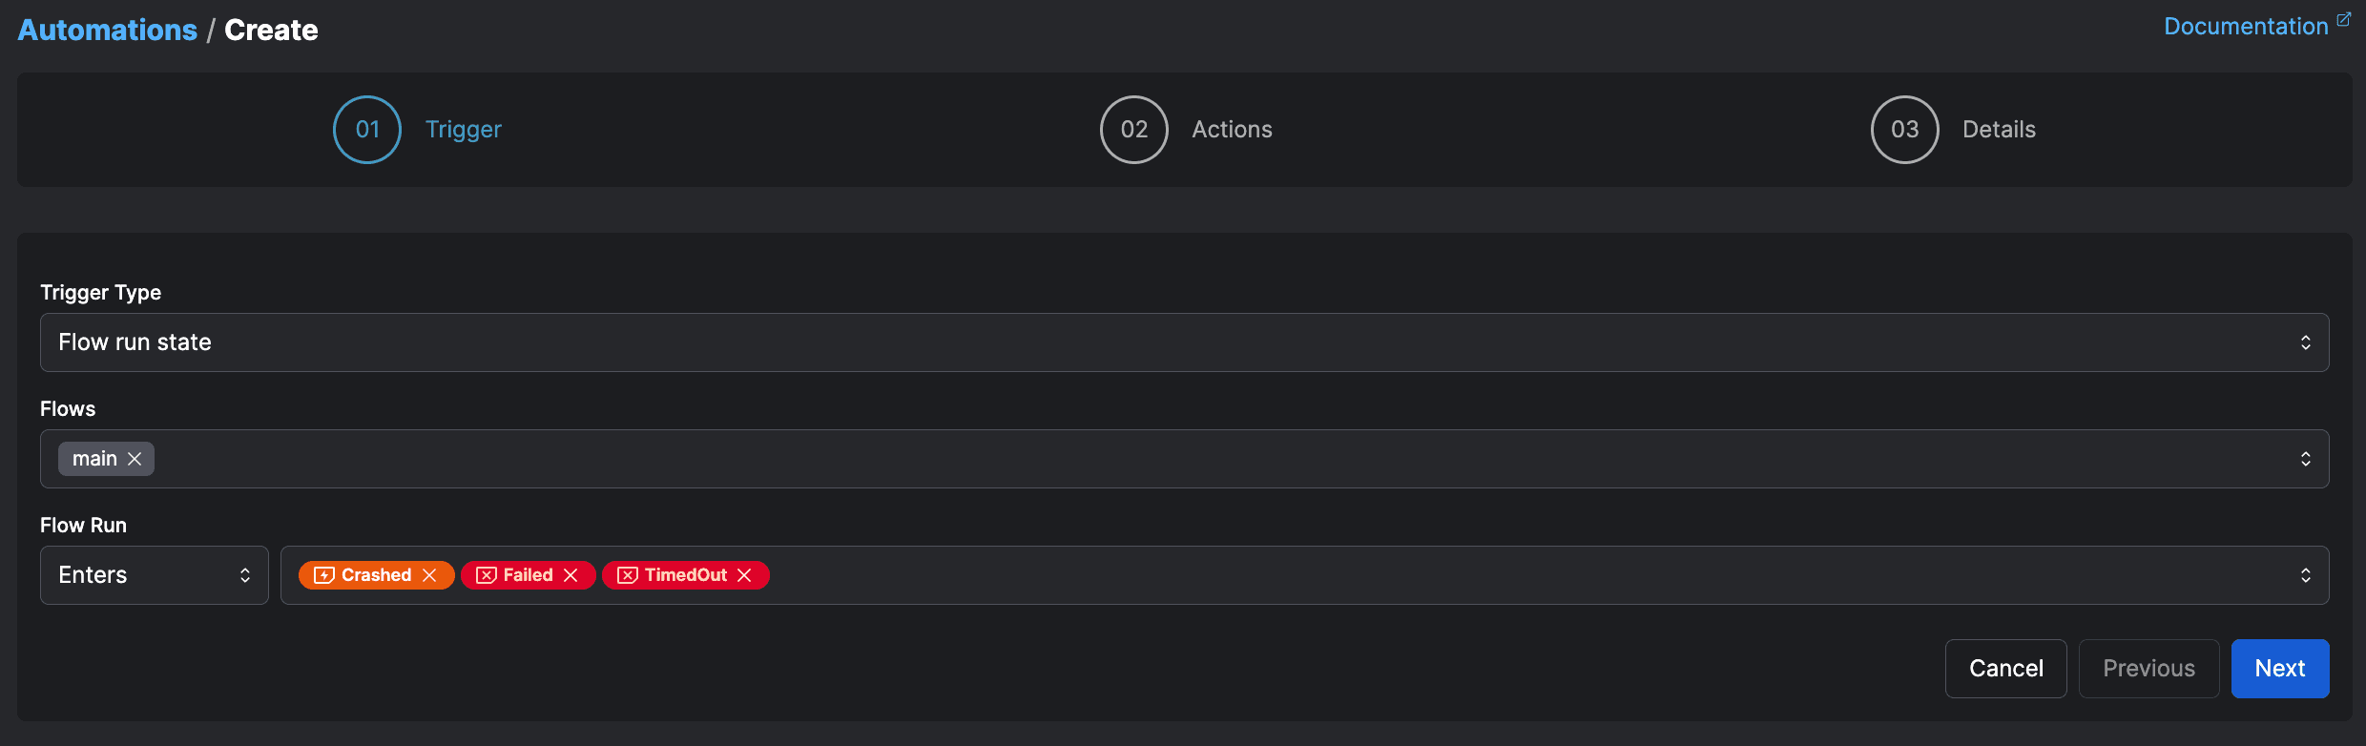The height and width of the screenshot is (746, 2366).
Task: Click the Failed state icon
Action: (x=487, y=575)
